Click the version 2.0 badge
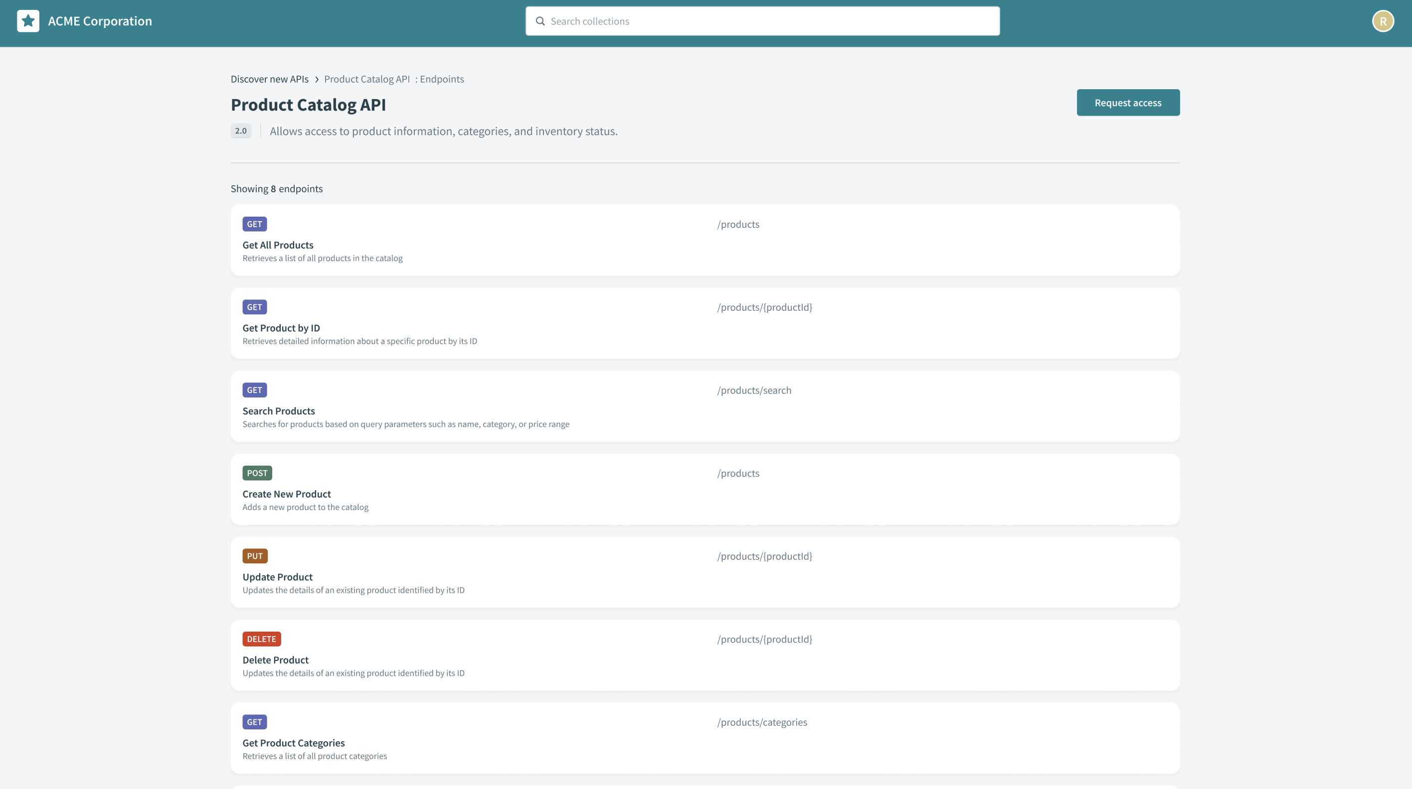The width and height of the screenshot is (1412, 789). pos(241,131)
